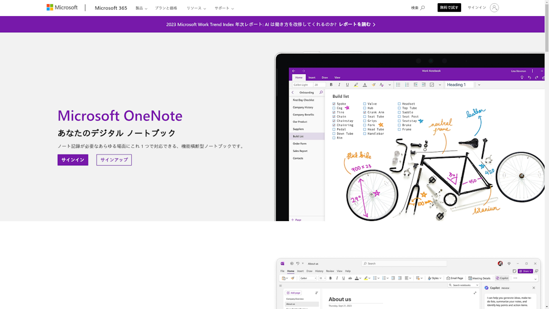Click the font color icon in Work Notebook toolbar
This screenshot has width=549, height=309.
pyautogui.click(x=365, y=85)
